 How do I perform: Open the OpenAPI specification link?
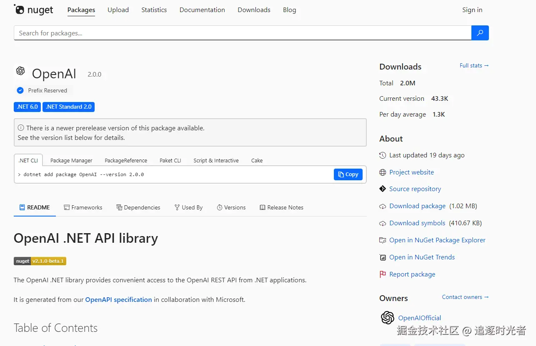point(118,299)
